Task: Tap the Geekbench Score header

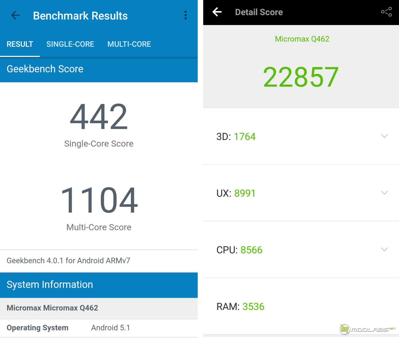Action: tap(99, 69)
